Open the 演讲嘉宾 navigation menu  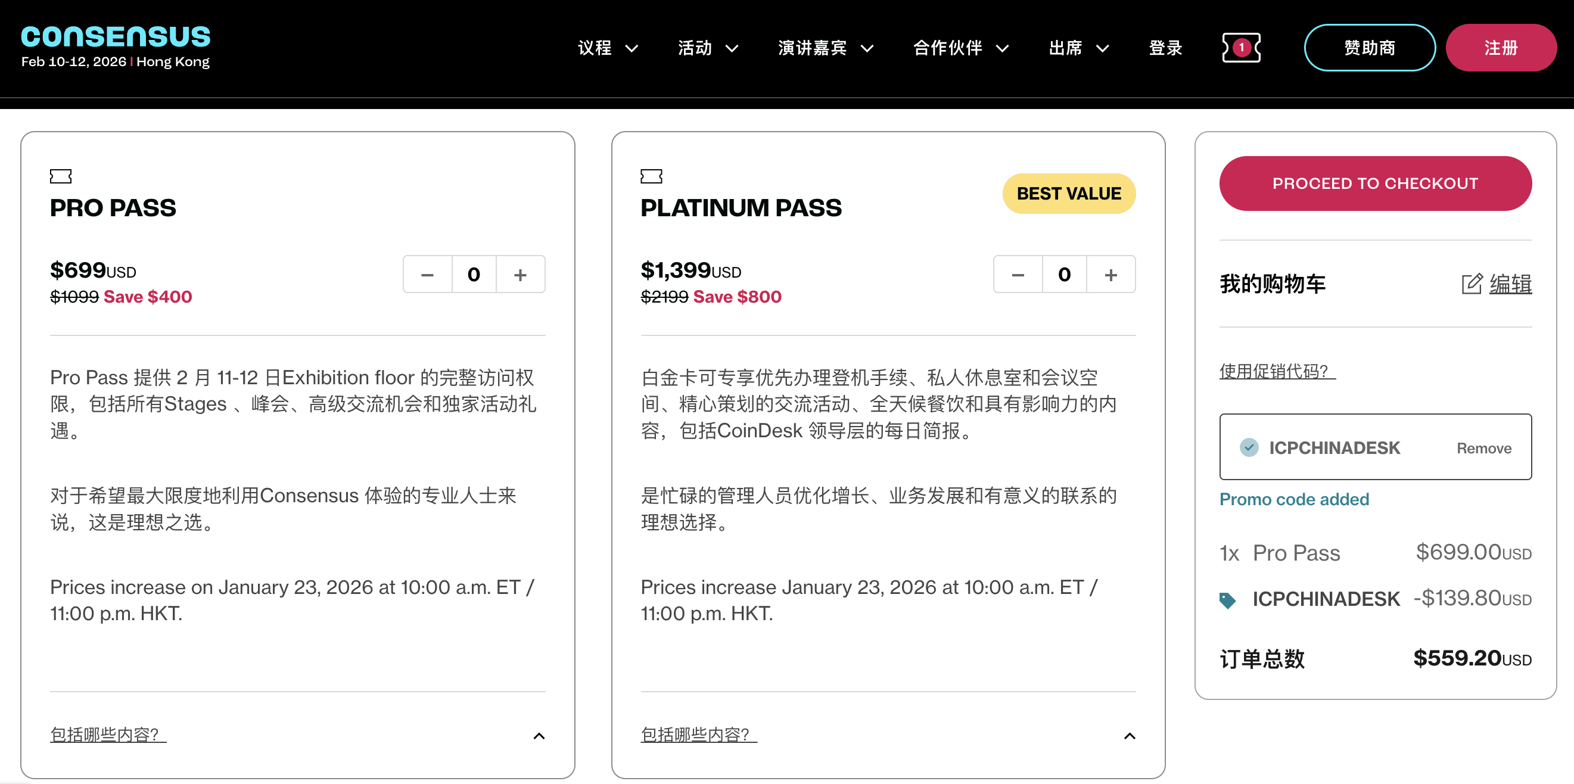(825, 48)
